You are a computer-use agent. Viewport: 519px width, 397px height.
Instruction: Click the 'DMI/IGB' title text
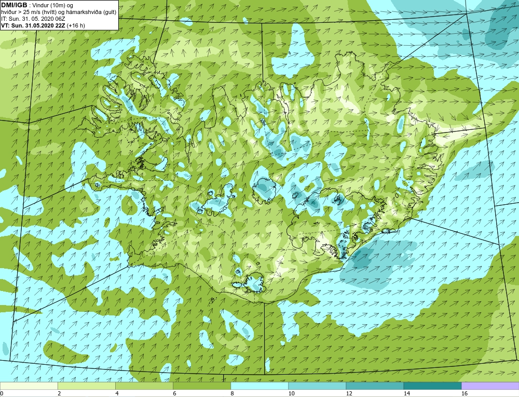[14, 5]
